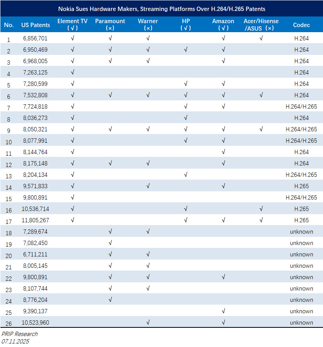Image resolution: width=323 pixels, height=347 pixels.
Task: Click the Paramount checkmark in row 7,082,450
Action: pyautogui.click(x=110, y=243)
